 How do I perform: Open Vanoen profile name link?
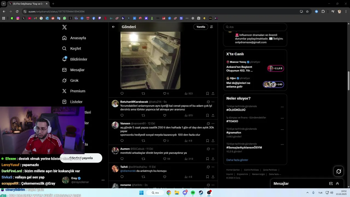coord(125,123)
